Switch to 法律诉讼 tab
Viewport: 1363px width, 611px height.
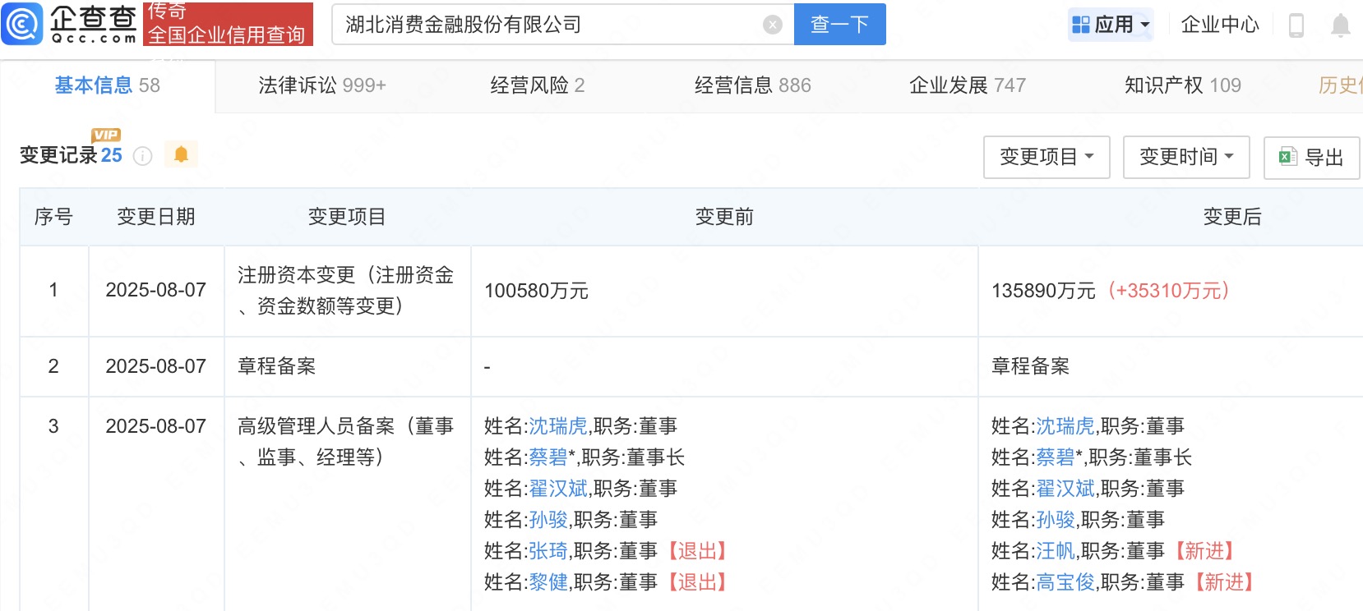(x=322, y=85)
